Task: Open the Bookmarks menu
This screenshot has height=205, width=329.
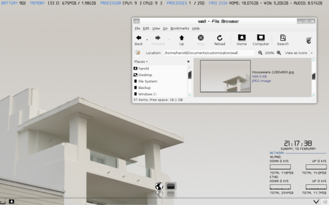Action: [x=180, y=28]
